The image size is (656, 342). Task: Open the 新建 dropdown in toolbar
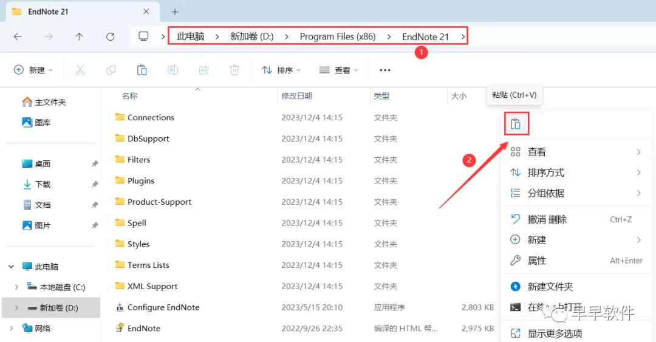(x=33, y=70)
